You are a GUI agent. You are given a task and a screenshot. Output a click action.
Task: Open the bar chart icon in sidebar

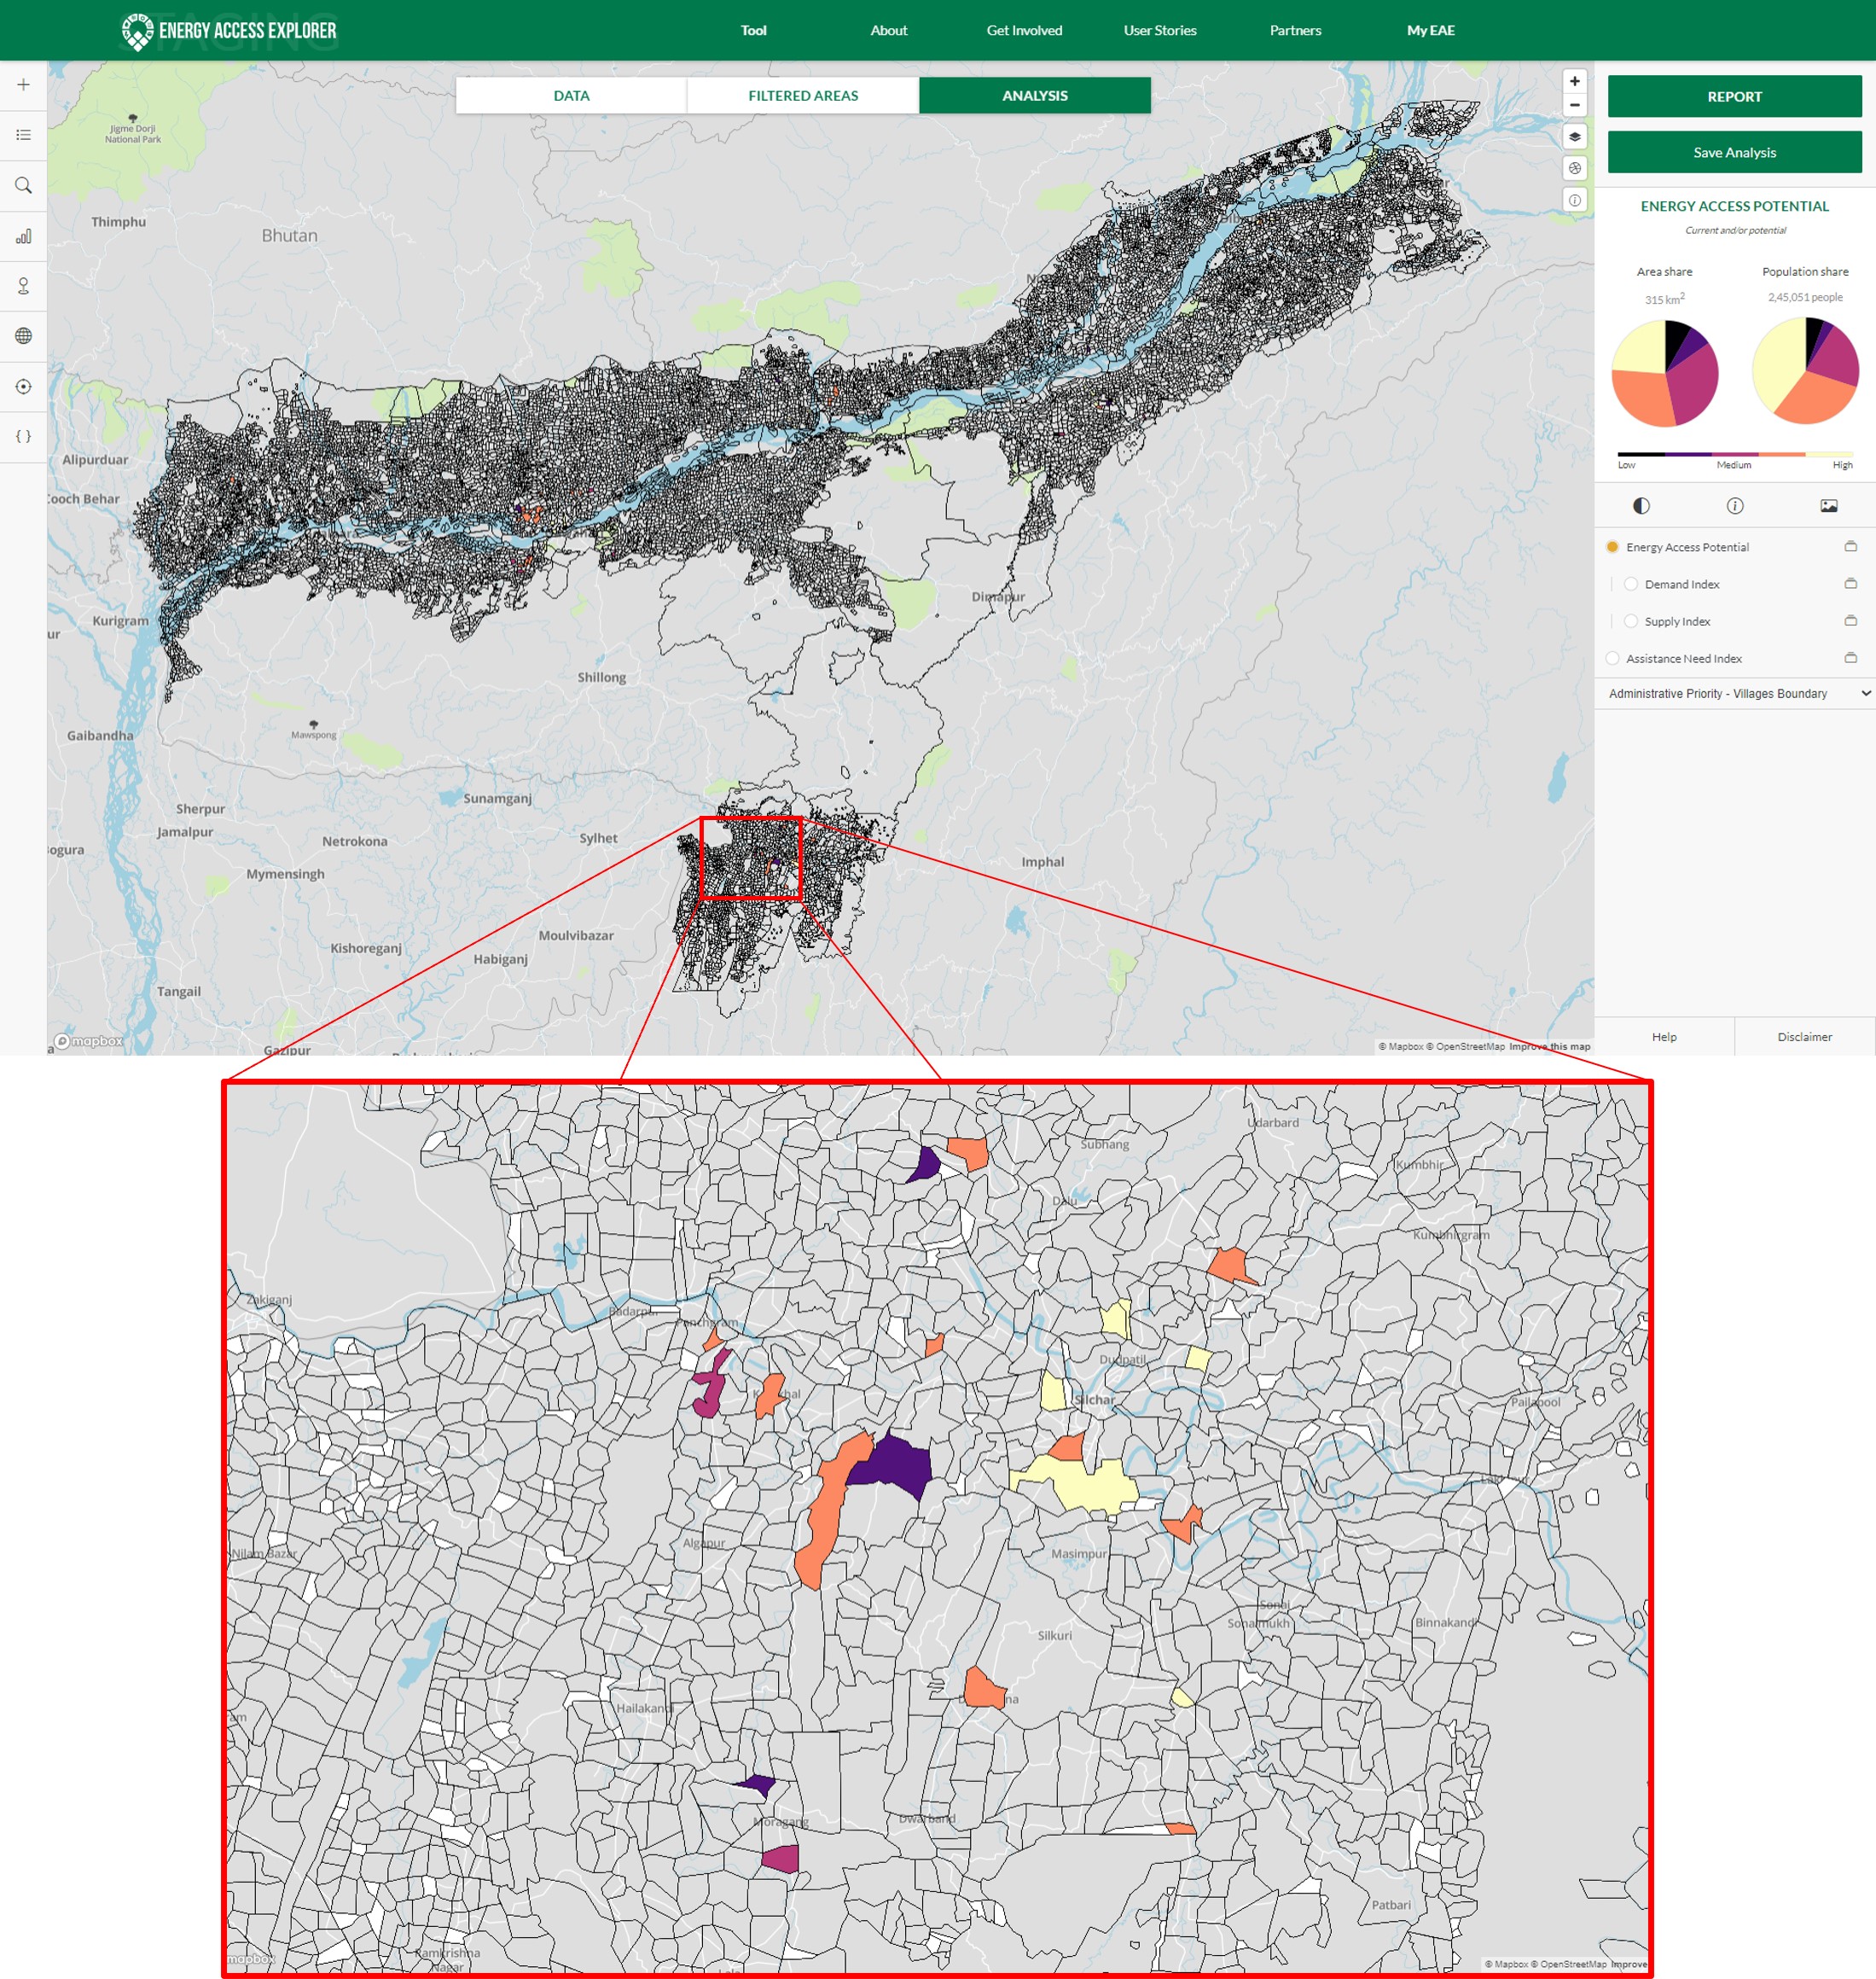(x=23, y=236)
